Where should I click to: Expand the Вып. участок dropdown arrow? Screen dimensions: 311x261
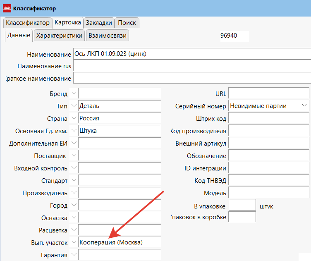74,242
